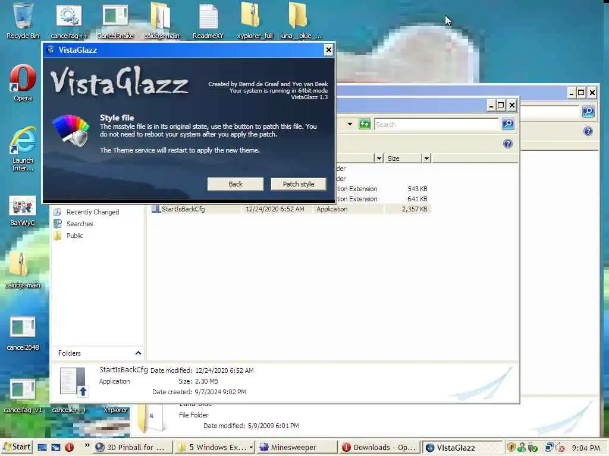Click the Switch windows quick launch icon
The height and width of the screenshot is (456, 609).
(x=55, y=448)
